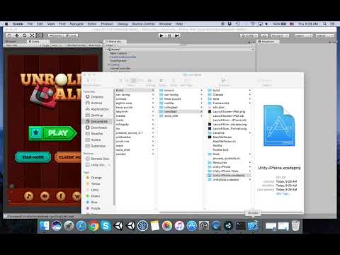Open the Source Control menu
The image size is (340, 255).
point(144,24)
